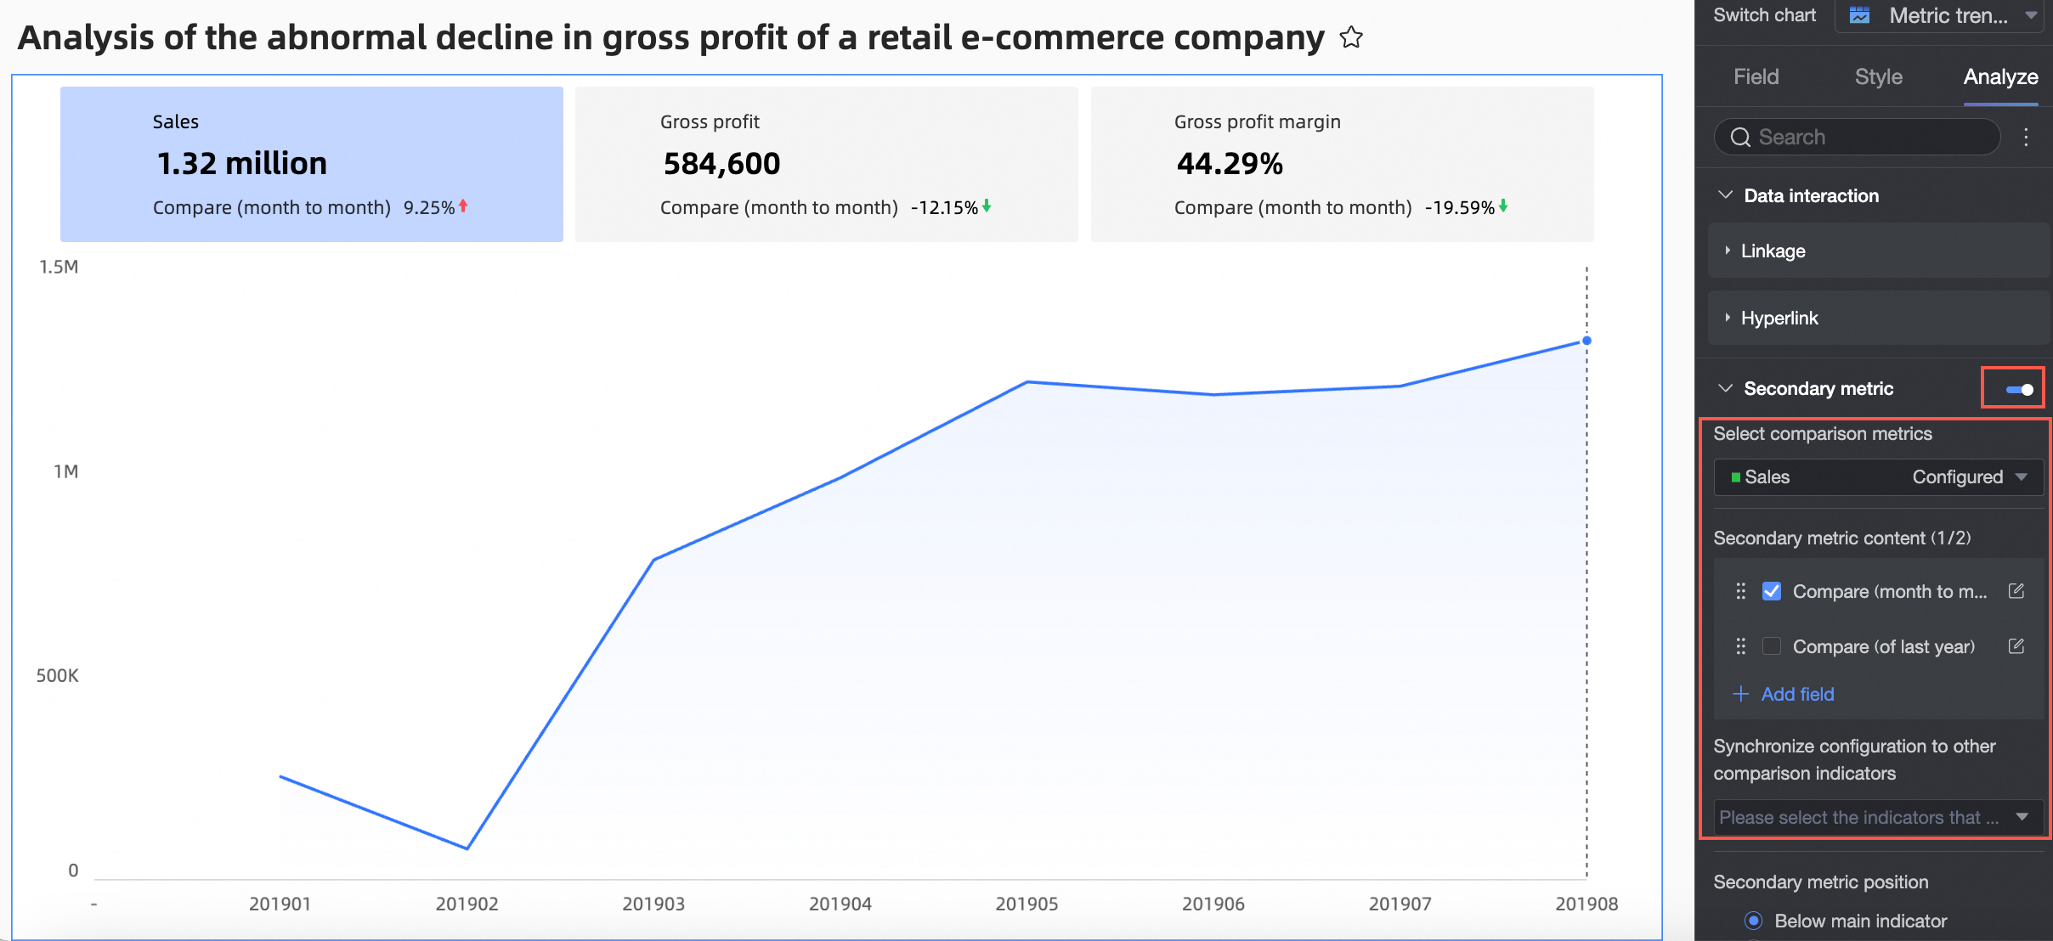
Task: Open the three-dot menu beside Search
Action: pos(2026,138)
